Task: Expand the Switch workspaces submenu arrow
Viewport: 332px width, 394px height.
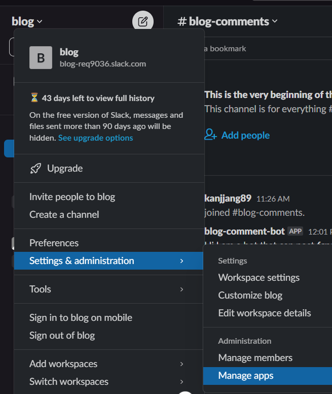Action: [x=182, y=382]
